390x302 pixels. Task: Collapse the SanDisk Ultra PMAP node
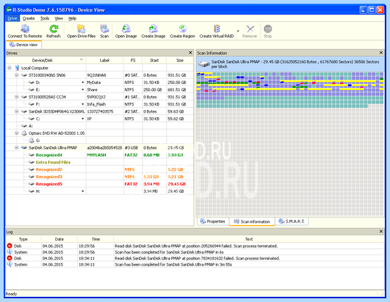pyautogui.click(x=17, y=147)
